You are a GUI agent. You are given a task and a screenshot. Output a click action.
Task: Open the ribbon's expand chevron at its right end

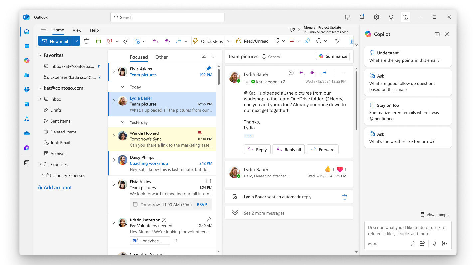(356, 45)
